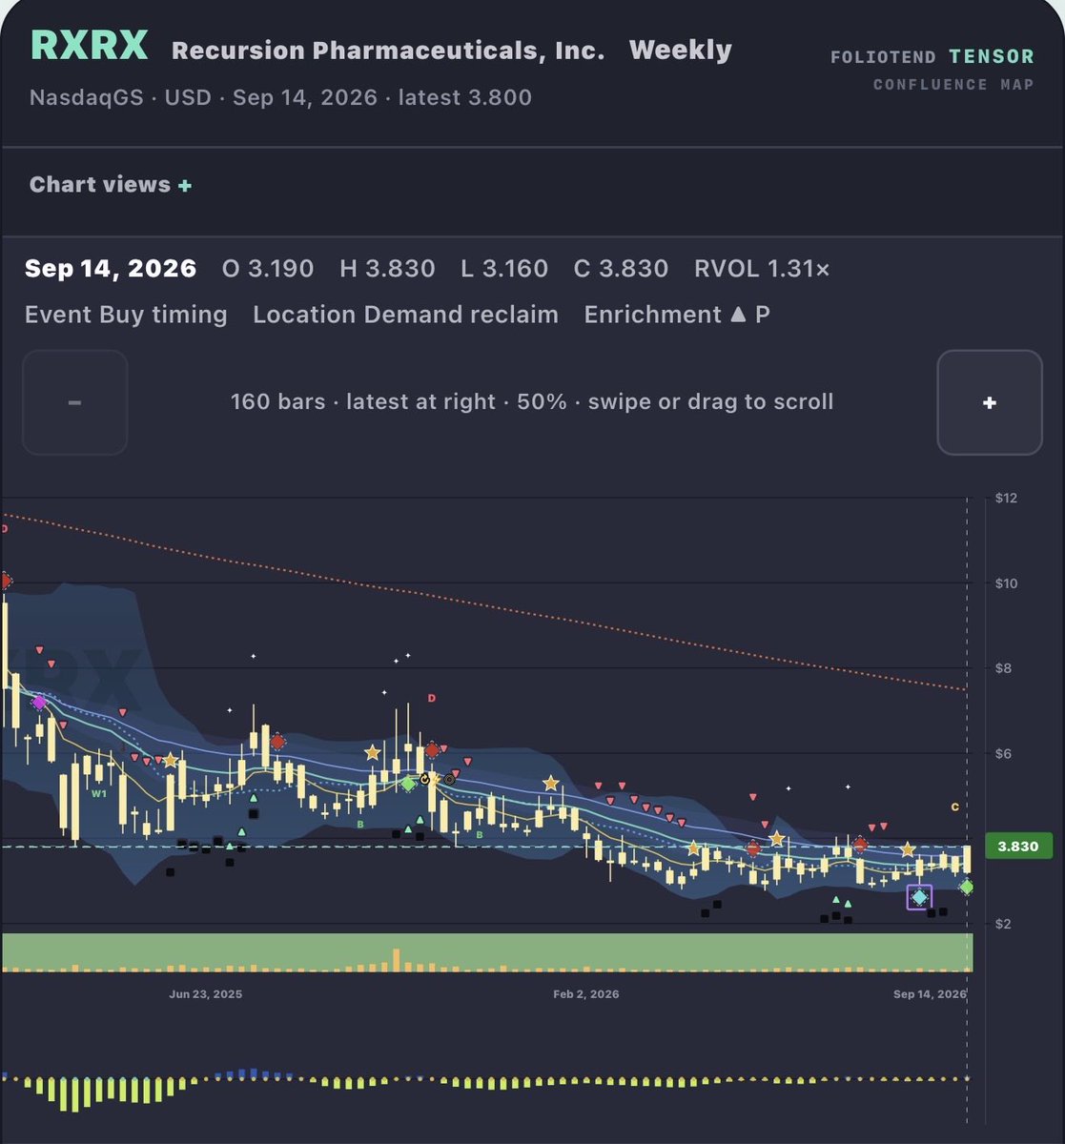Click the Feb 2, 2026 date axis label

(x=586, y=993)
